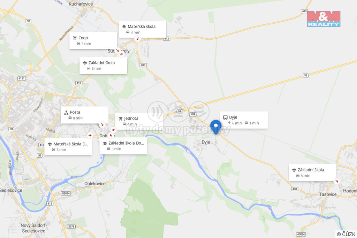Click the bus icon next to Dyje
Viewport: 357px width, 238px height.
225,117
